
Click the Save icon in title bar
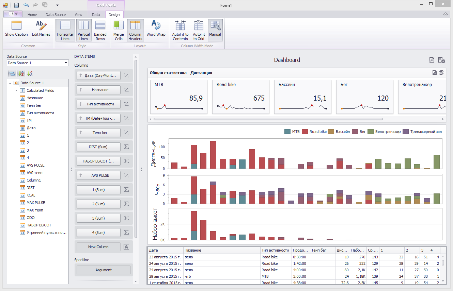16,5
